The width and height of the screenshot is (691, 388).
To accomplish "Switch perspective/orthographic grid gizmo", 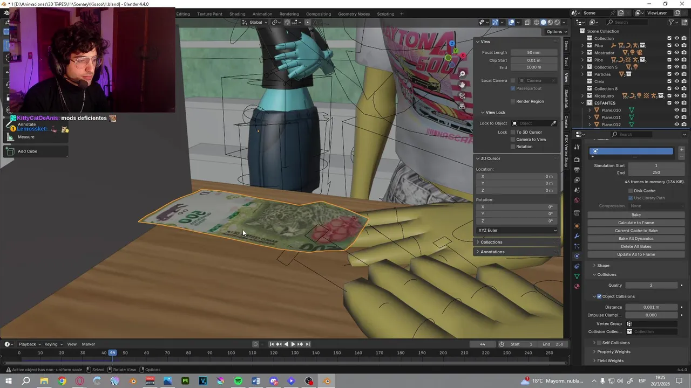I will click(462, 106).
